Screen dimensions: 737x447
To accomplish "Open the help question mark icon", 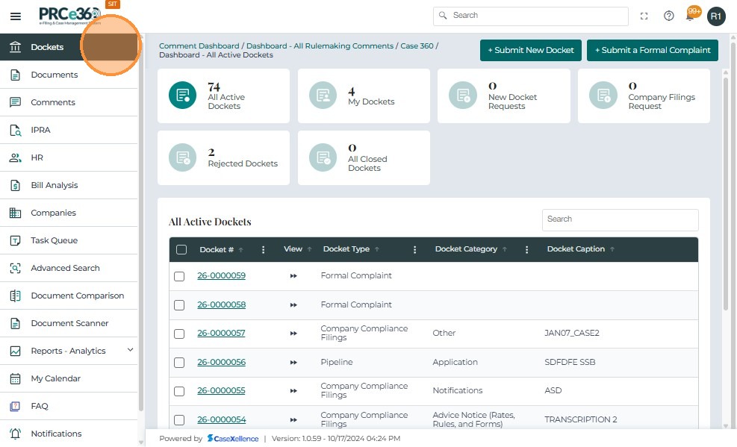I will pos(669,16).
